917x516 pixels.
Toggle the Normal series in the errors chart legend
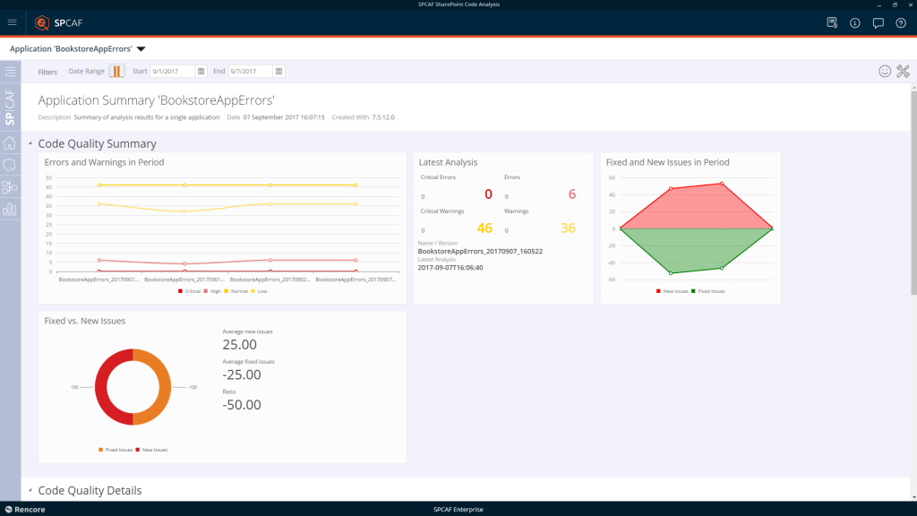pyautogui.click(x=236, y=291)
